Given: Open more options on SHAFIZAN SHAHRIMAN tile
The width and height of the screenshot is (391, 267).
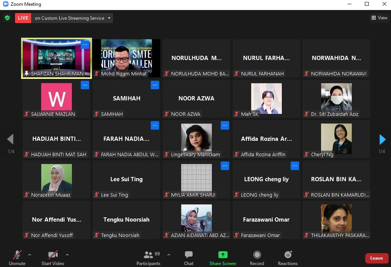Looking at the screenshot, I should [x=85, y=45].
